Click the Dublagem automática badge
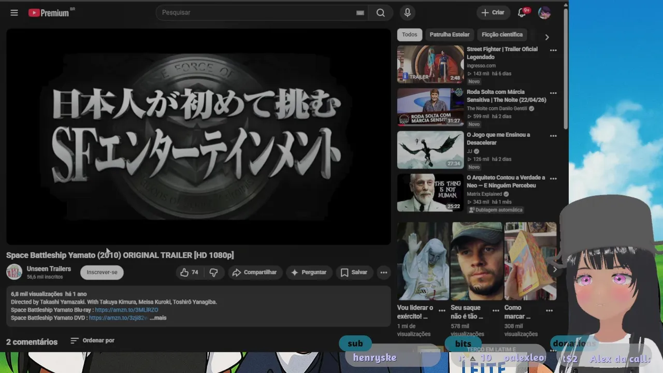 tap(495, 210)
